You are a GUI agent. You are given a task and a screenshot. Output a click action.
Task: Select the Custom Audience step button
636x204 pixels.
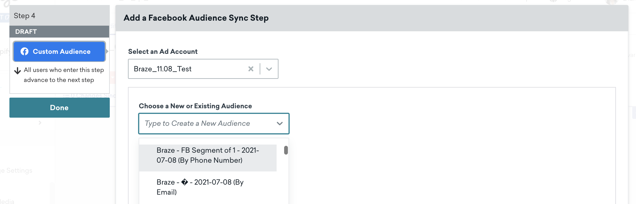[59, 51]
